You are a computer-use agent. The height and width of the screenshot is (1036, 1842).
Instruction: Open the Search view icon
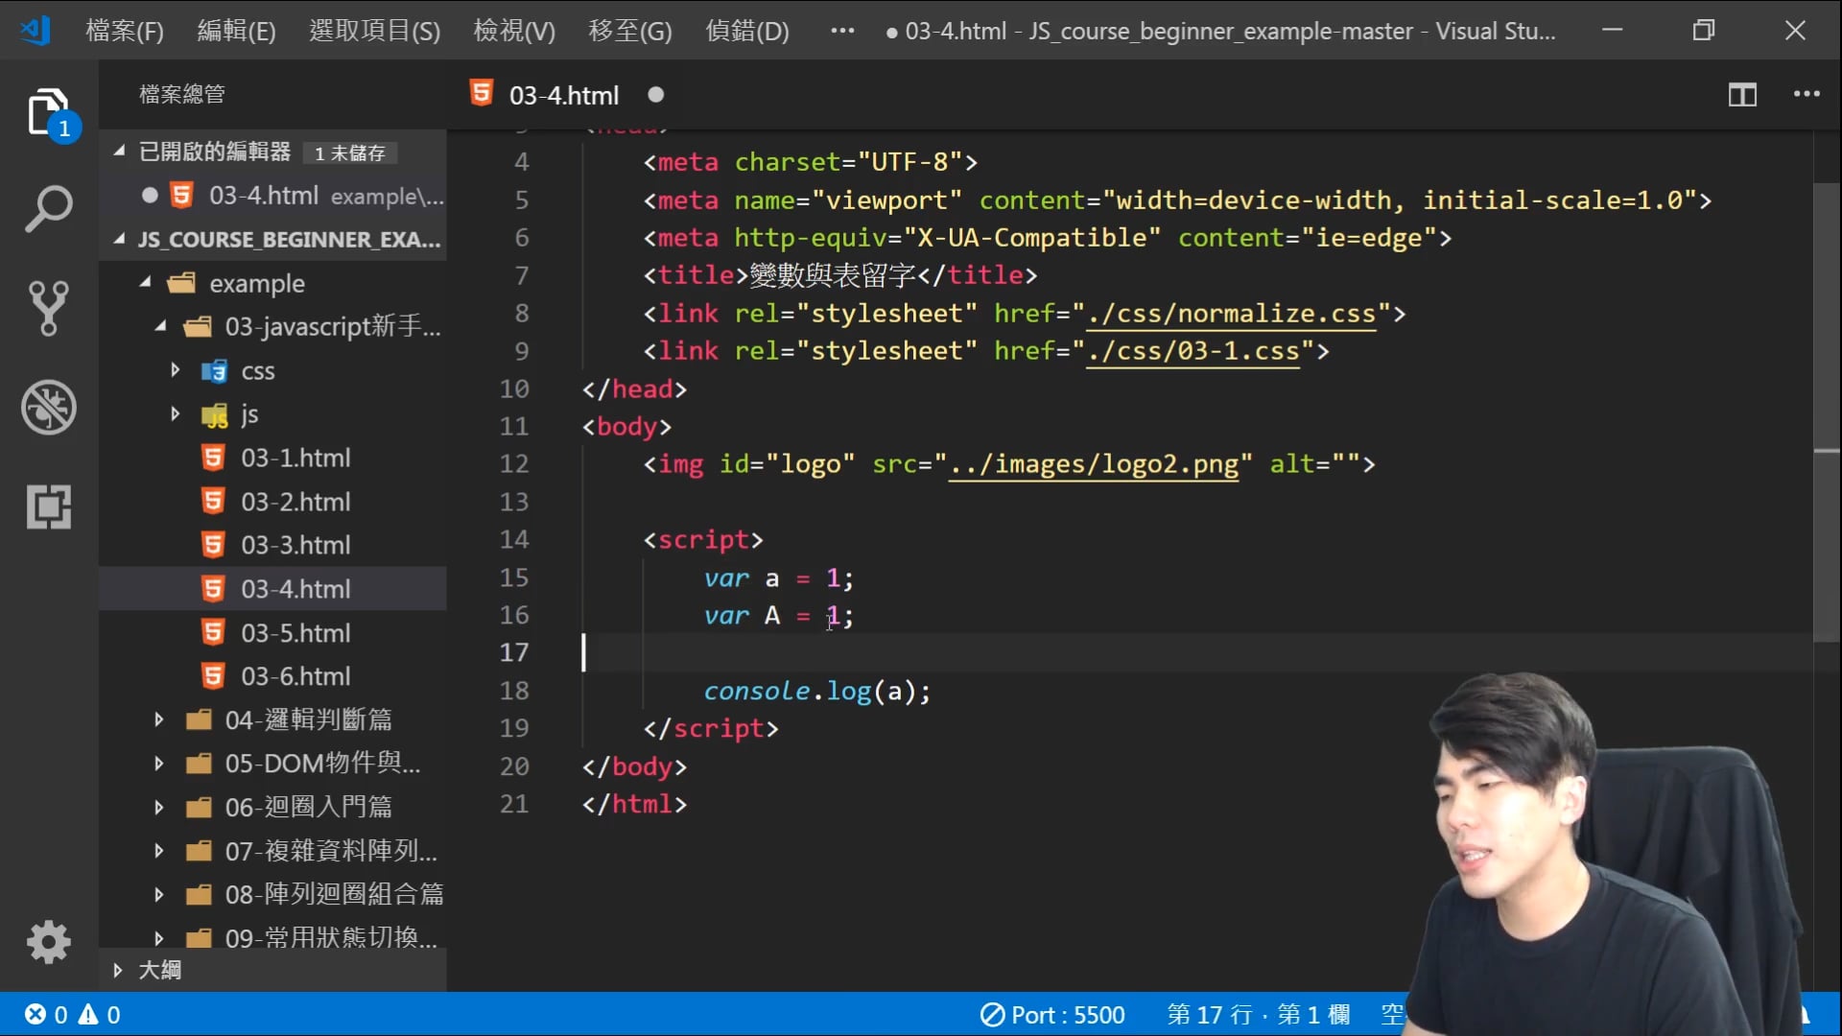click(48, 208)
